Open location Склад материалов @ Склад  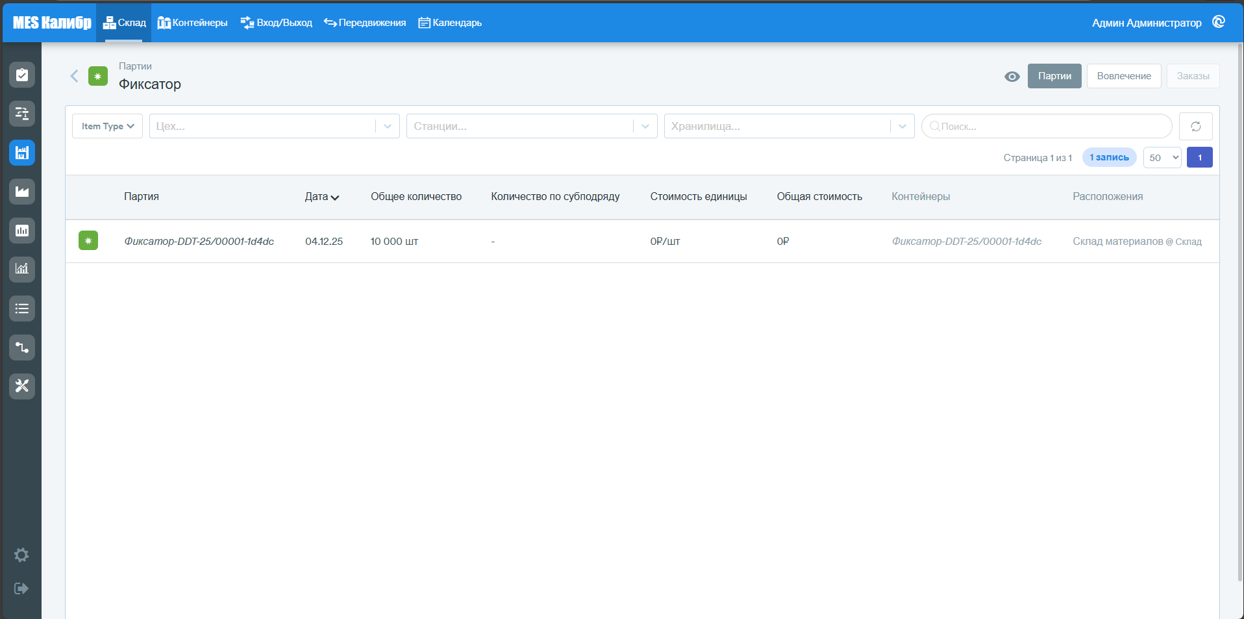coord(1137,241)
